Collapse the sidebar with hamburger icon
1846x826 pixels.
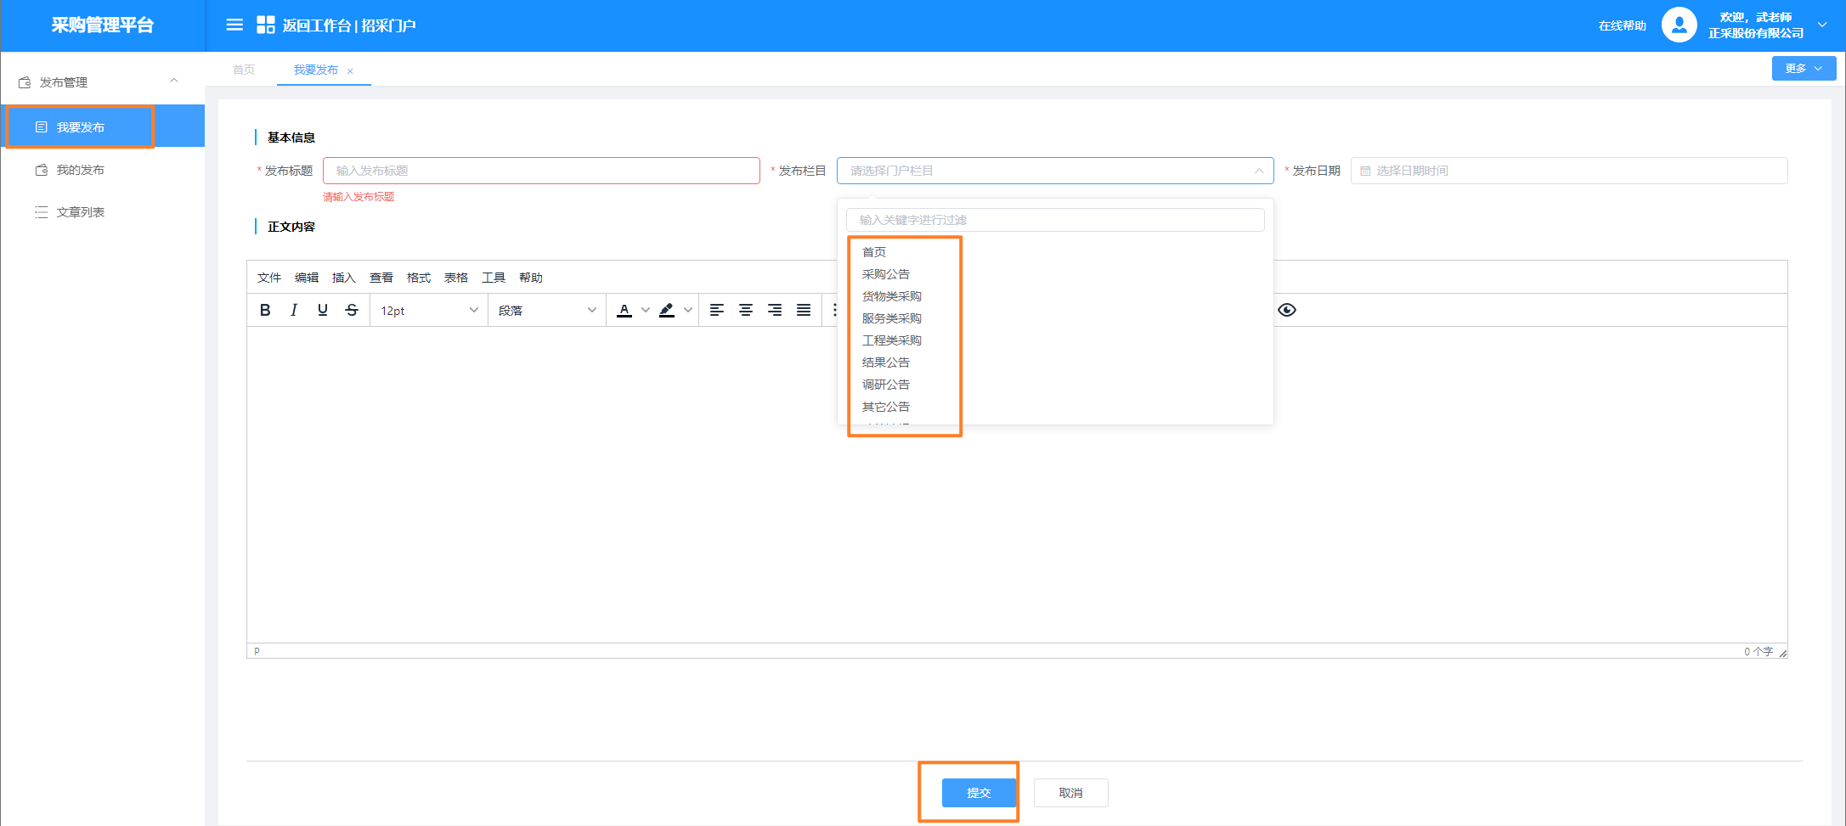234,25
